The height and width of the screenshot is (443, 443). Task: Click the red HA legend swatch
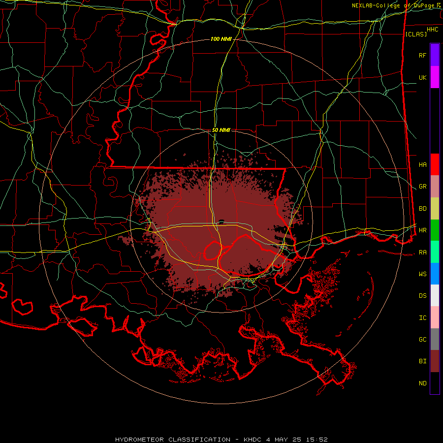click(435, 164)
